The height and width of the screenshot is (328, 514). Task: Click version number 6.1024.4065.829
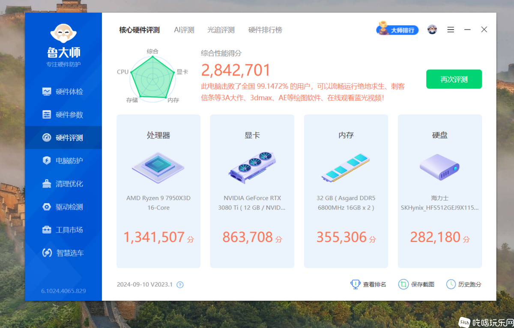(x=63, y=291)
